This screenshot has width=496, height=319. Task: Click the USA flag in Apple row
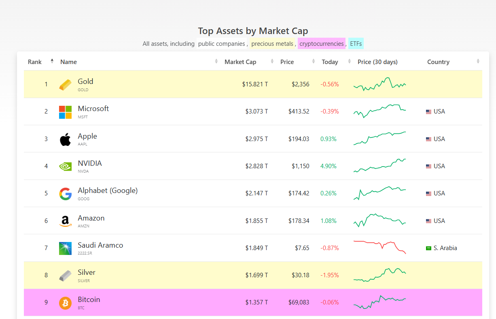[428, 139]
